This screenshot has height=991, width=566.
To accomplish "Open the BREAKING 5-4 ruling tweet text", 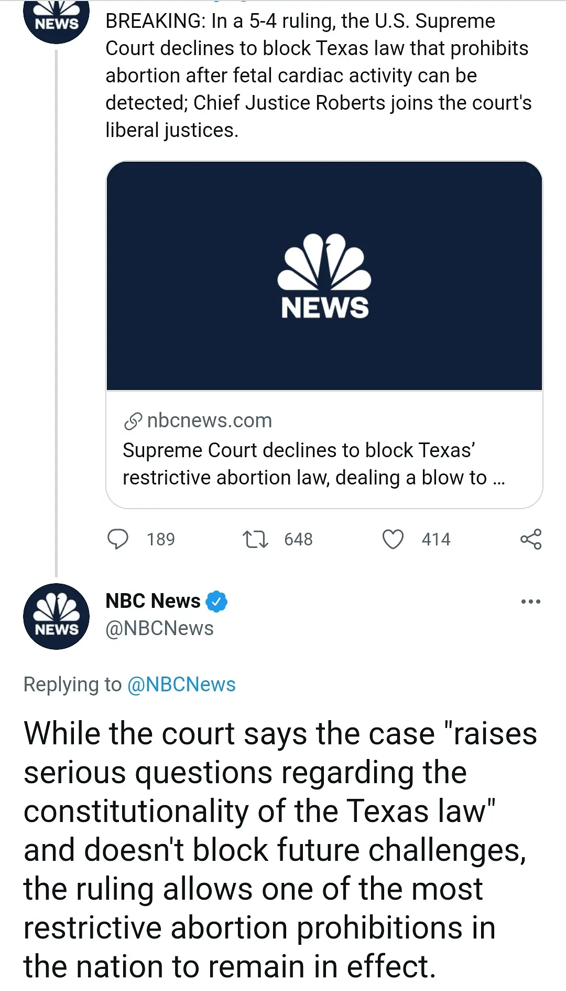I will tap(318, 76).
